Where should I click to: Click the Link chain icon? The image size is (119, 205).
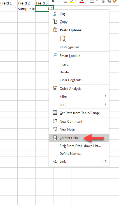pos(55,161)
